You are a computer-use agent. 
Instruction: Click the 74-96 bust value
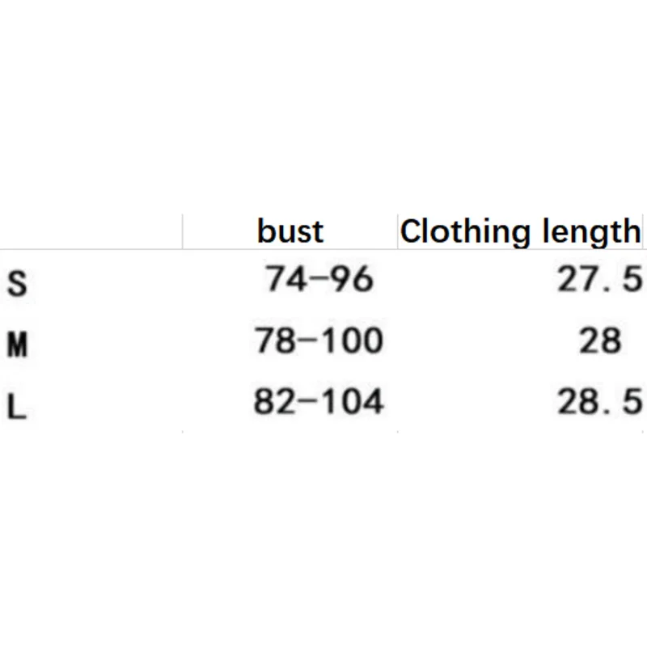click(x=319, y=280)
